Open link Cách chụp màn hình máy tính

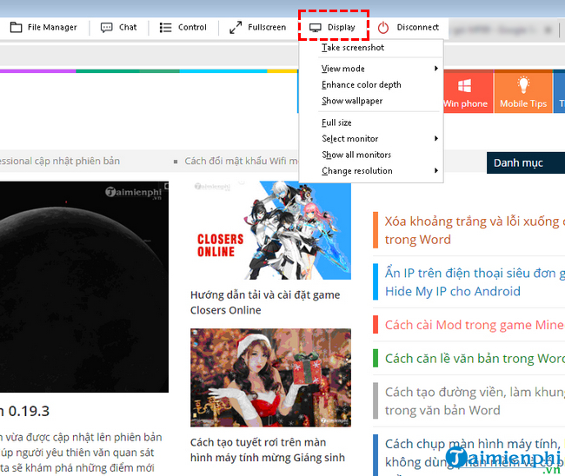[475, 453]
